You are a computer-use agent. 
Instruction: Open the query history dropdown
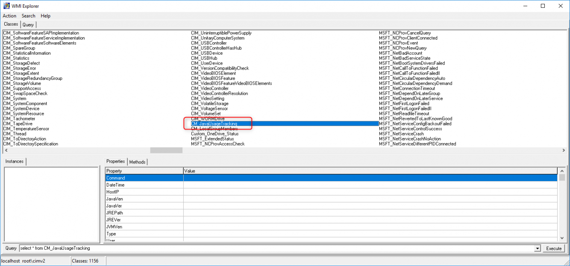(538, 248)
